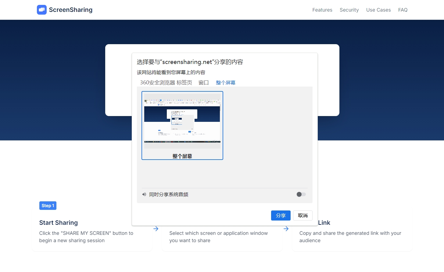
Task: Click the 整个屏幕 label under the thumbnail
Action: click(182, 156)
